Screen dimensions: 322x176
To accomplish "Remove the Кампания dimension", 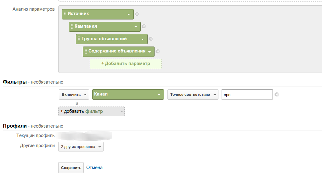I will (144, 26).
